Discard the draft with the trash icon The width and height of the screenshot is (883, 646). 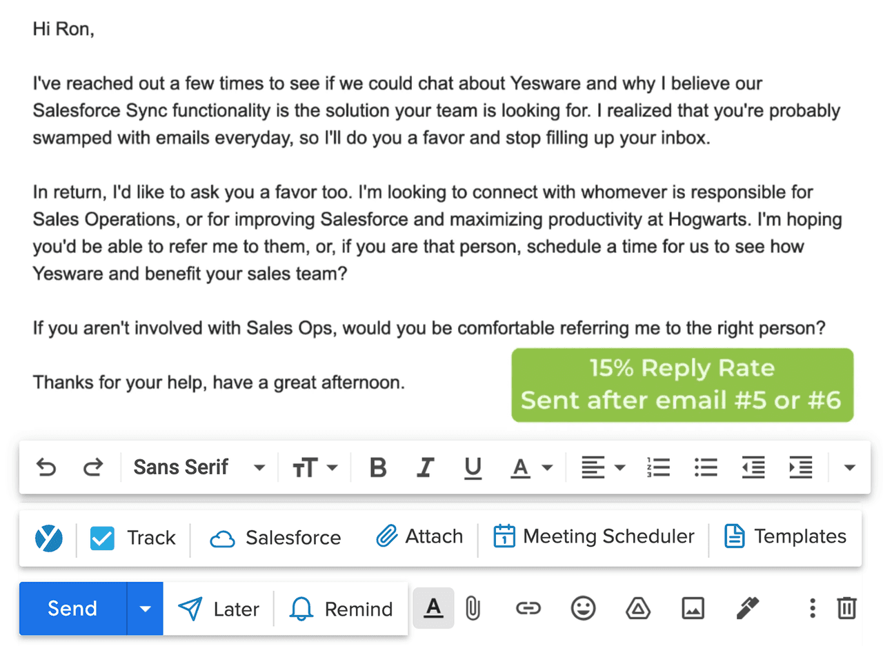(x=846, y=608)
